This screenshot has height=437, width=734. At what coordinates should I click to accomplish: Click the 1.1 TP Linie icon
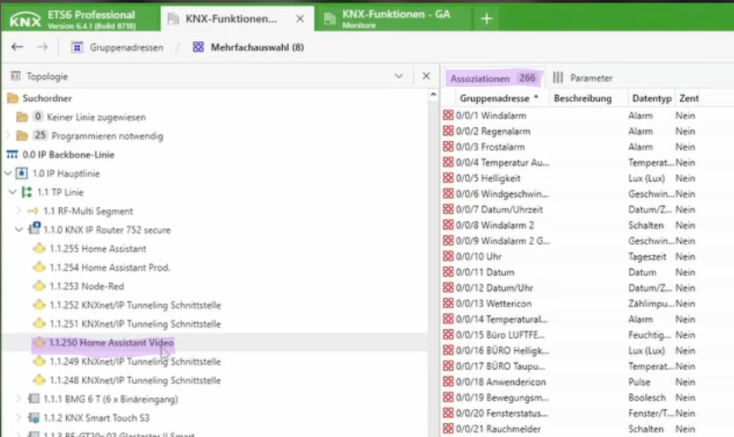(x=27, y=192)
